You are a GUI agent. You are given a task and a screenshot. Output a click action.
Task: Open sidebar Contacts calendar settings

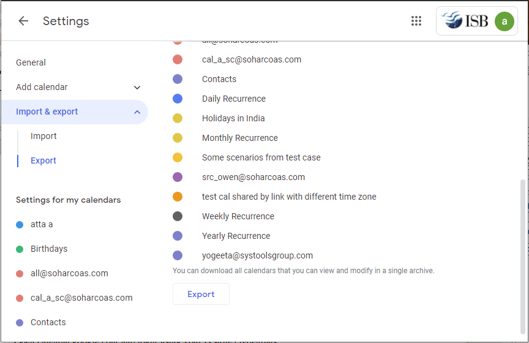click(x=48, y=322)
